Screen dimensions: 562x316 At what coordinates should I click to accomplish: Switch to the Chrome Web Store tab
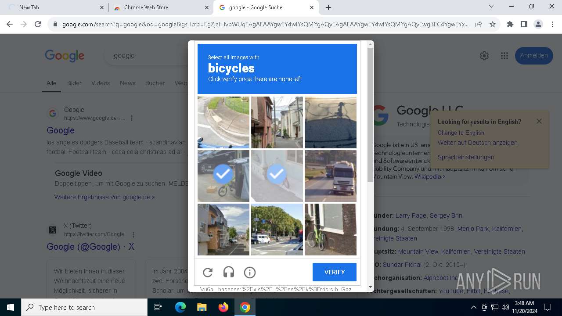(x=160, y=7)
